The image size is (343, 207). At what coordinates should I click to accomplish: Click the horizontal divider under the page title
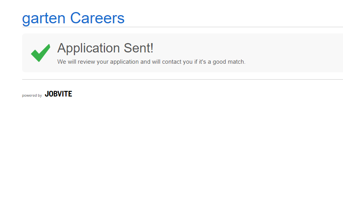182,27
